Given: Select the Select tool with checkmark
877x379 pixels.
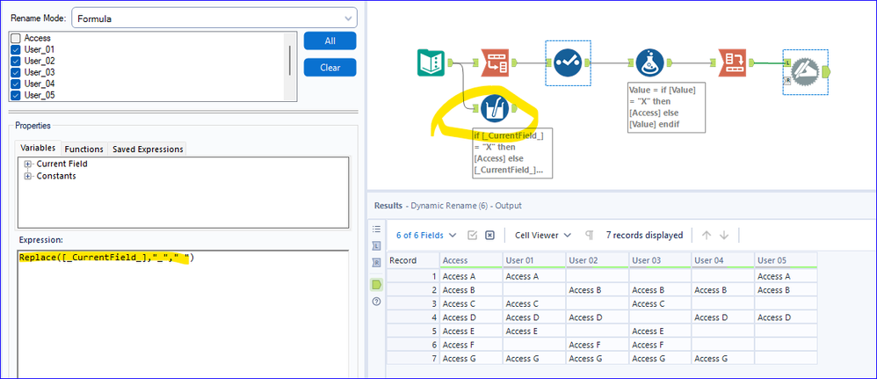Looking at the screenshot, I should click(569, 62).
